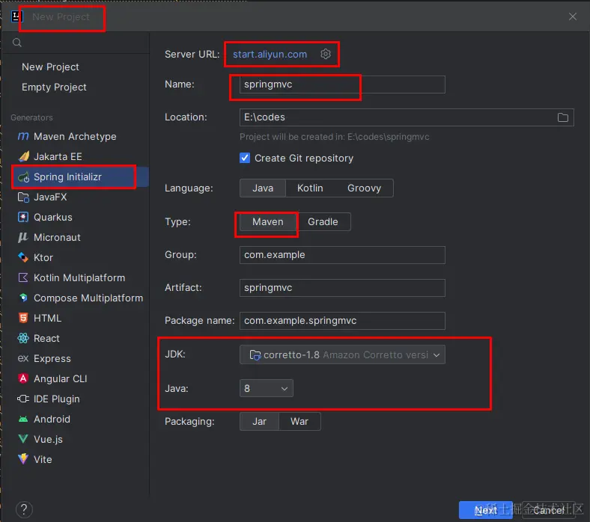The height and width of the screenshot is (522, 590).
Task: Click the Package name field
Action: coord(342,321)
